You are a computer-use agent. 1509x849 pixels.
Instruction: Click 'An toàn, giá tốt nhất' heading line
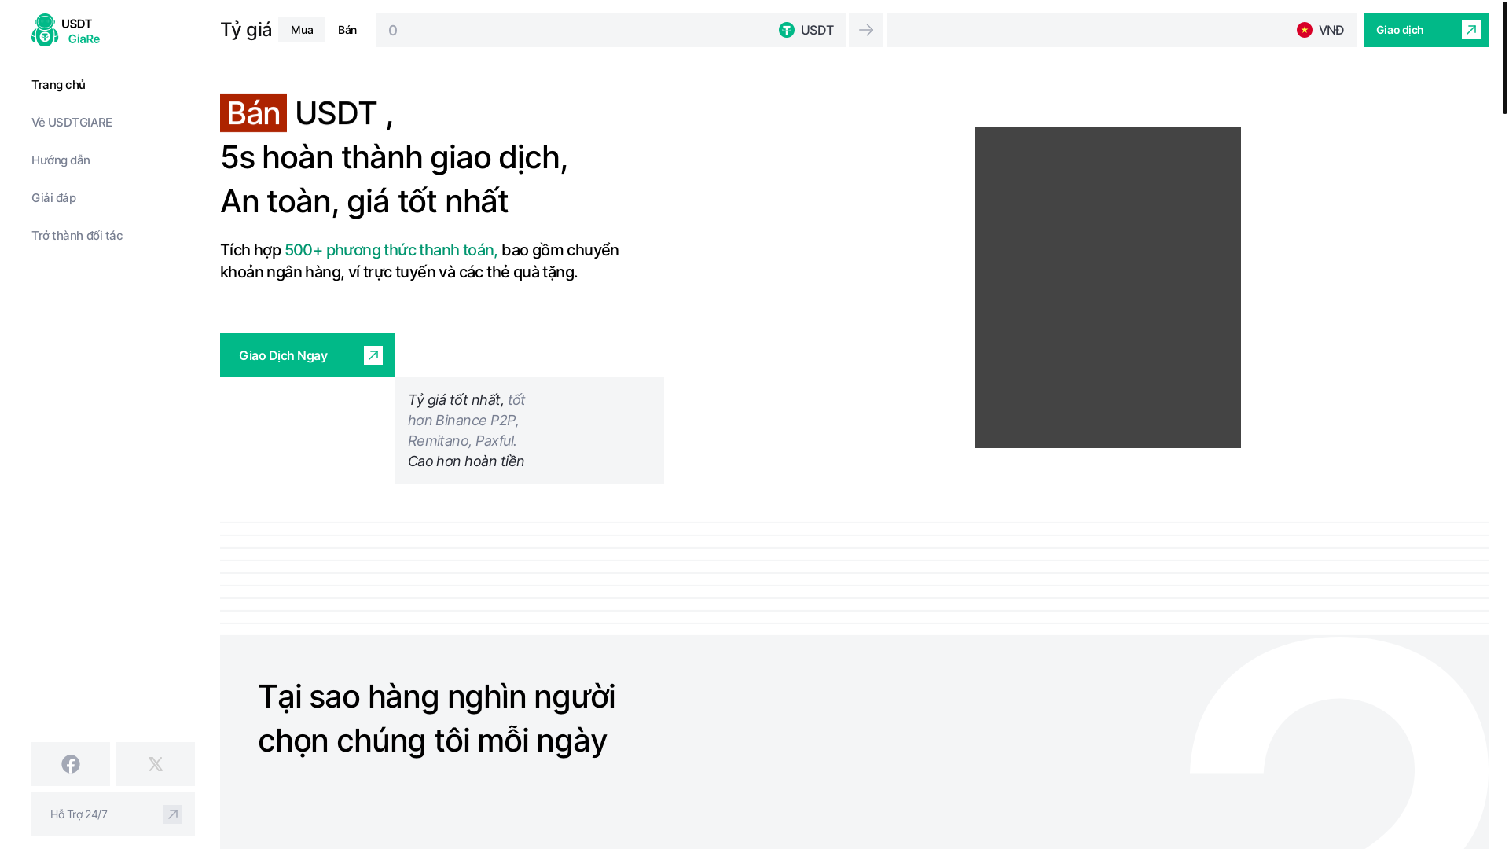point(364,201)
